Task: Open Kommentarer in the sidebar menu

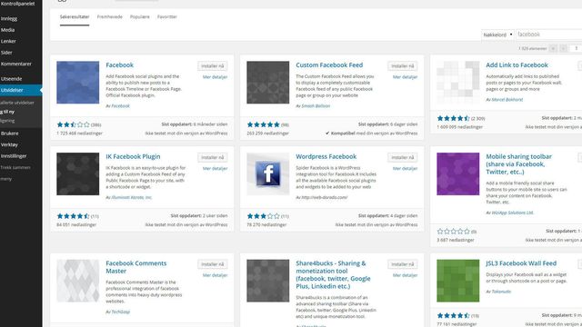Action: click(16, 64)
